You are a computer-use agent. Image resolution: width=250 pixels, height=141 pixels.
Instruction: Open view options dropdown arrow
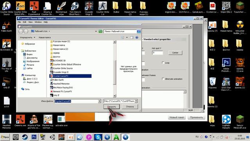[127, 38]
